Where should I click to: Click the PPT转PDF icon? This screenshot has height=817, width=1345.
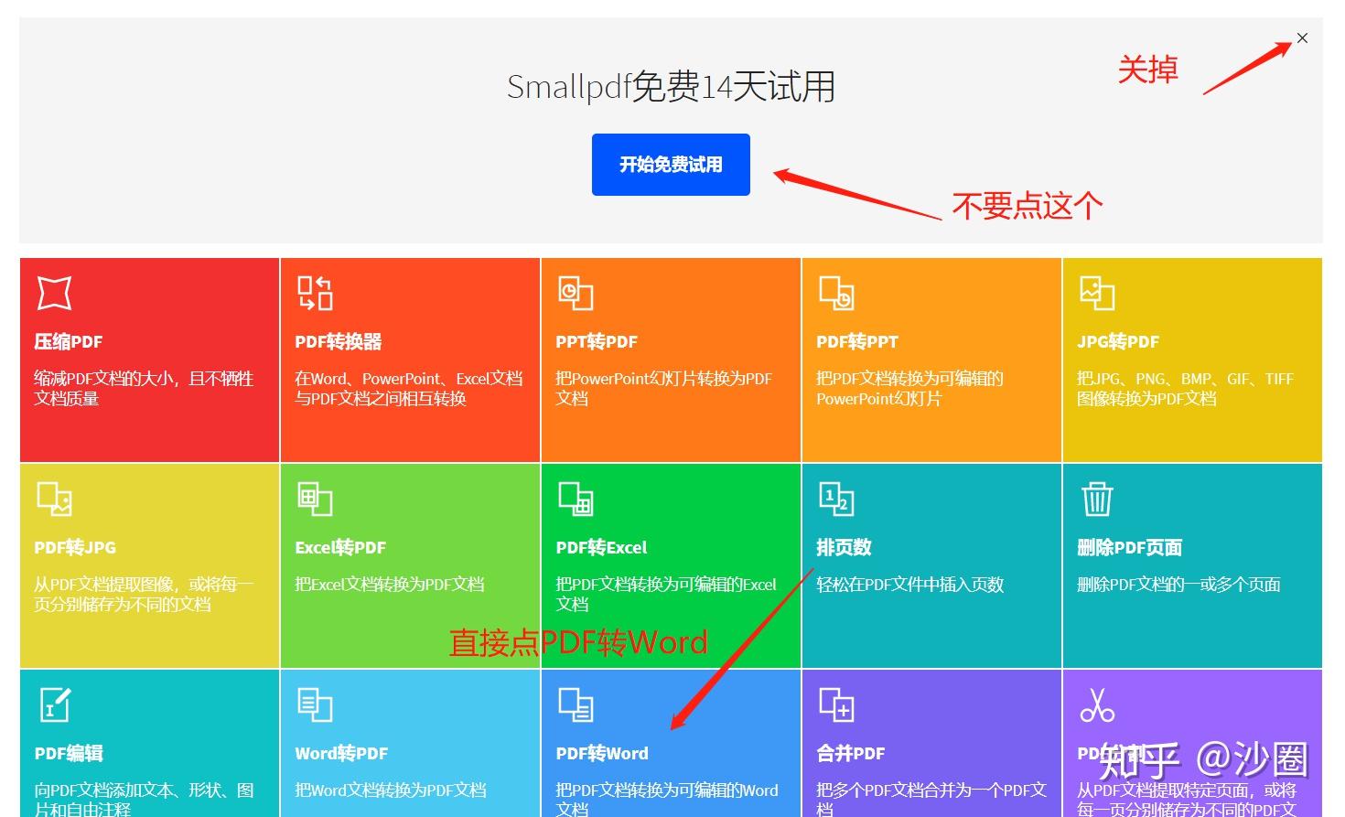click(x=576, y=293)
